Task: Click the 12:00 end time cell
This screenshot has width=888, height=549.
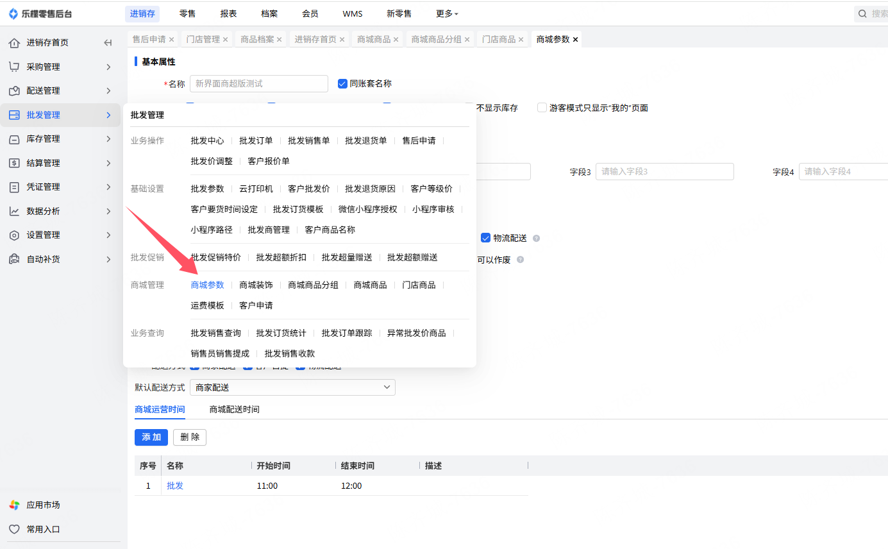Action: pos(351,486)
